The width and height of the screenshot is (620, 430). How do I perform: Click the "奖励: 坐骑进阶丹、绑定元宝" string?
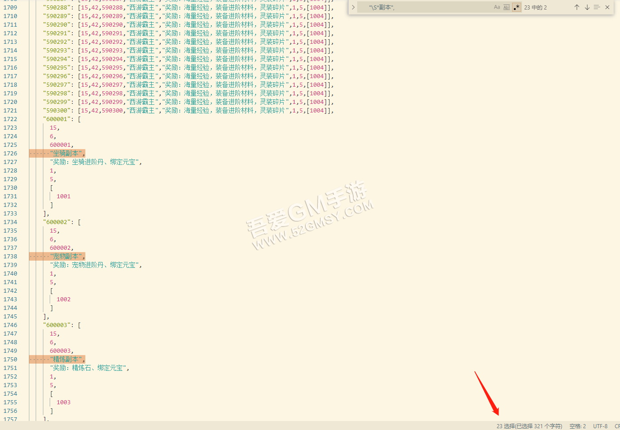[94, 162]
